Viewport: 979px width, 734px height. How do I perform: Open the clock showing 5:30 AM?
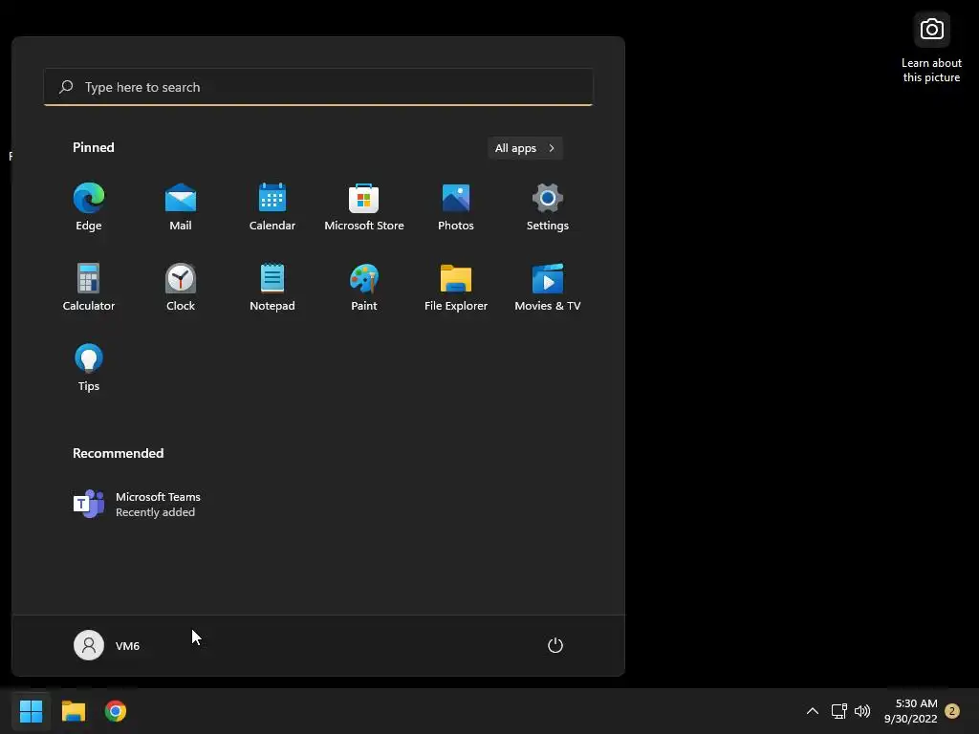tap(911, 711)
